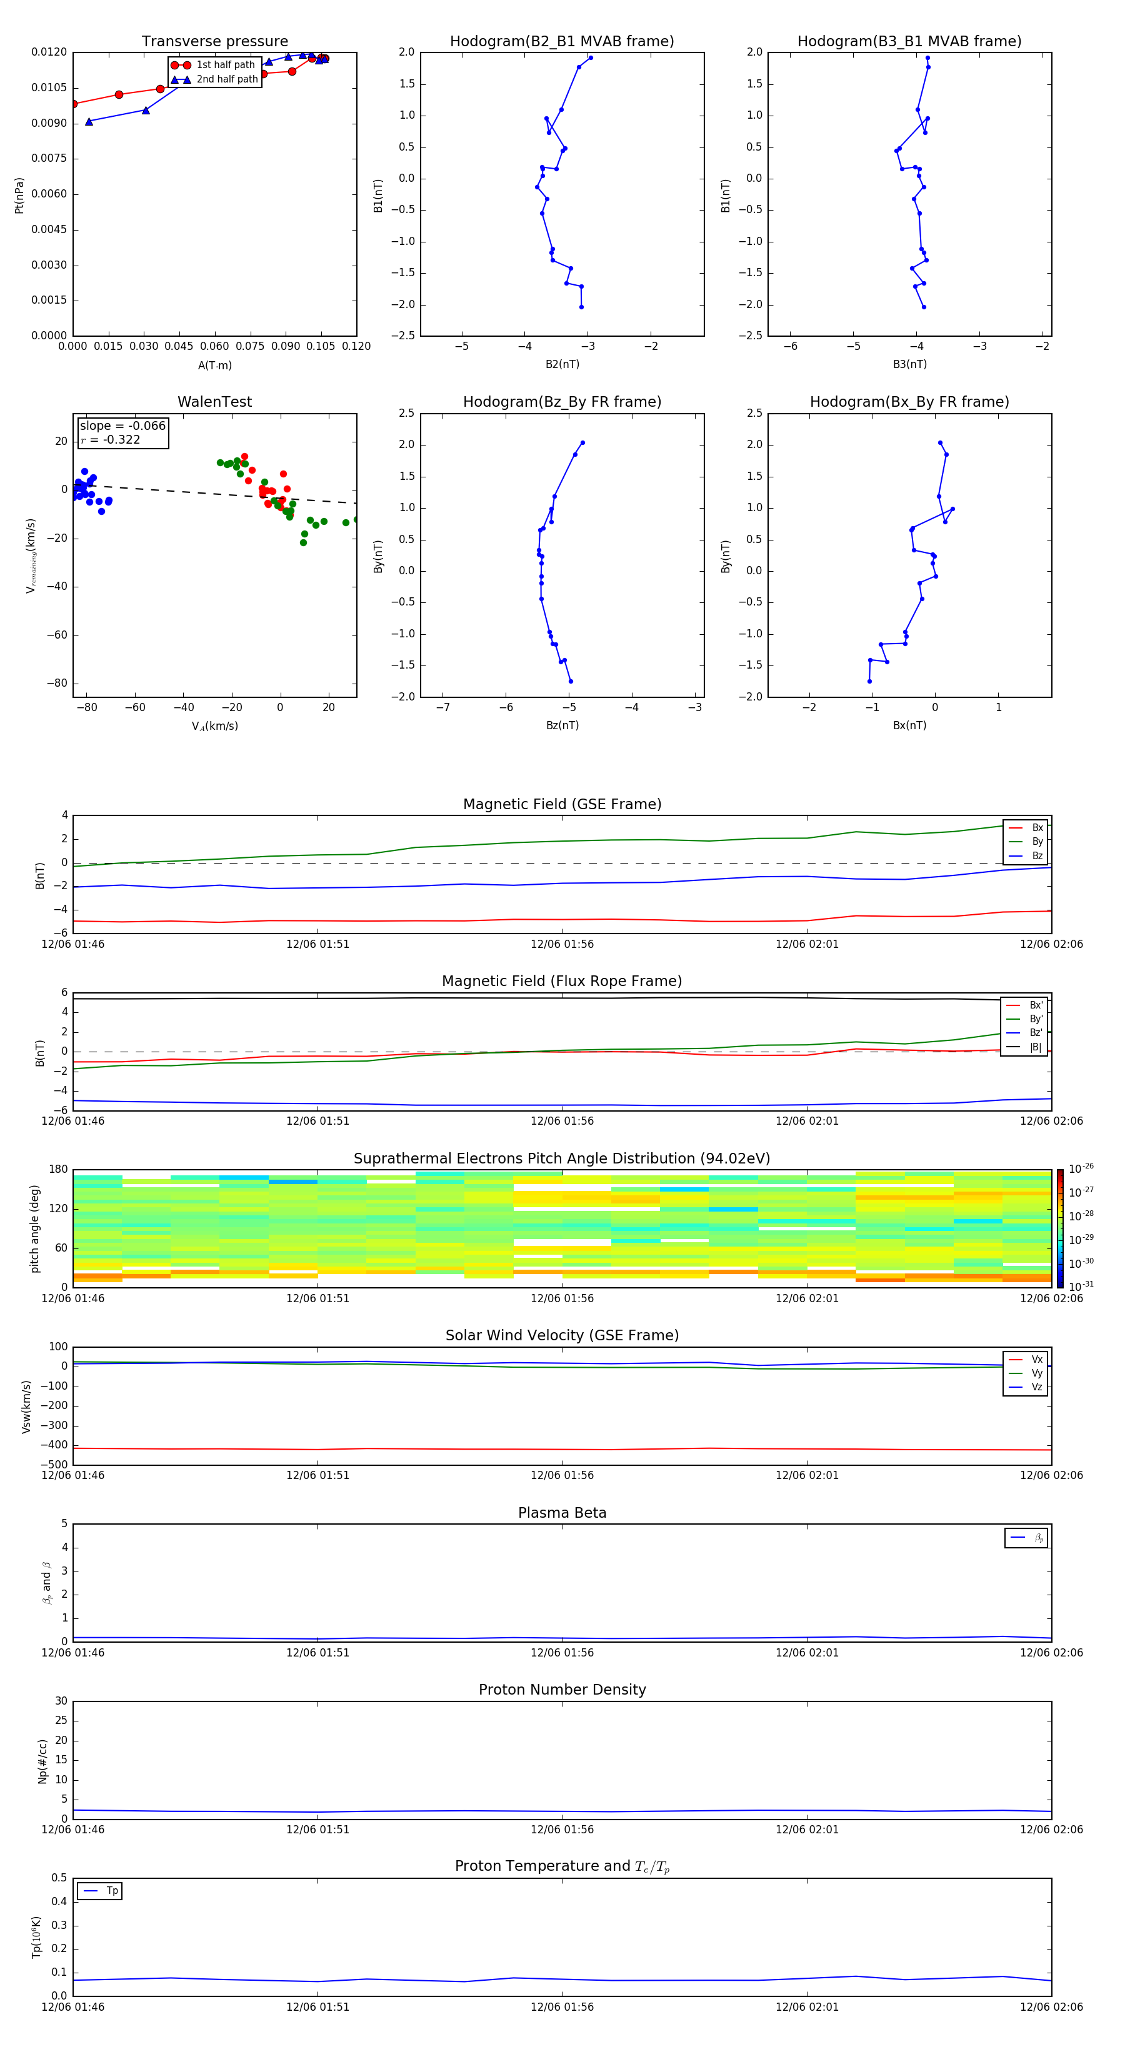
Task: Click the Hodogram(B3_B1 MVAB frame) title
Action: pos(909,42)
